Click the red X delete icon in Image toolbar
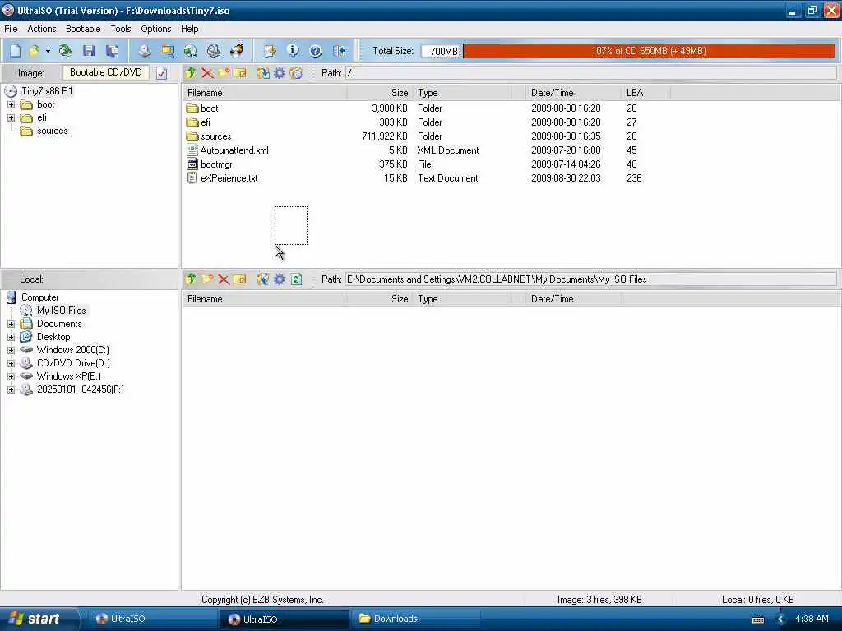842x631 pixels. [x=206, y=73]
